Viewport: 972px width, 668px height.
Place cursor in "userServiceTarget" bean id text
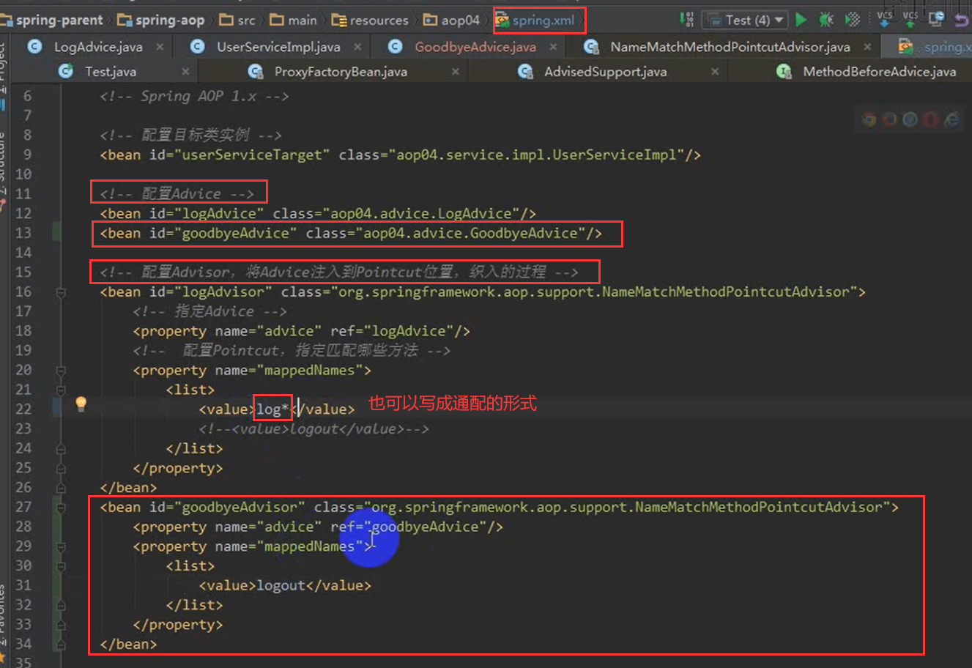pos(252,155)
